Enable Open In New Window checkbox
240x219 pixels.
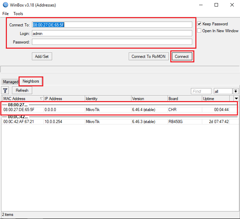pyautogui.click(x=199, y=31)
